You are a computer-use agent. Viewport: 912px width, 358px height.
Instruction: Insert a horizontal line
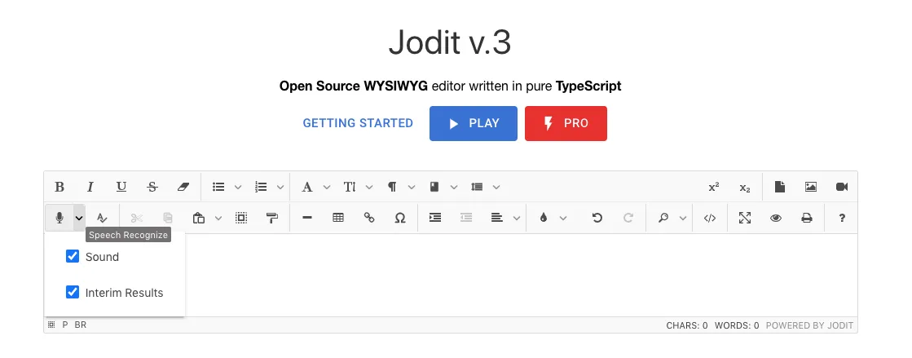(308, 218)
